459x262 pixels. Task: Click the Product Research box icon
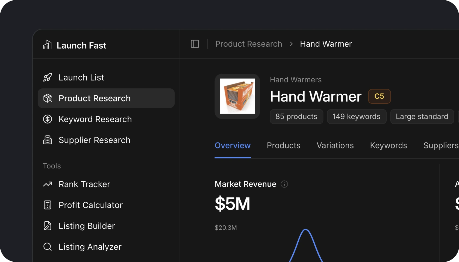point(48,98)
